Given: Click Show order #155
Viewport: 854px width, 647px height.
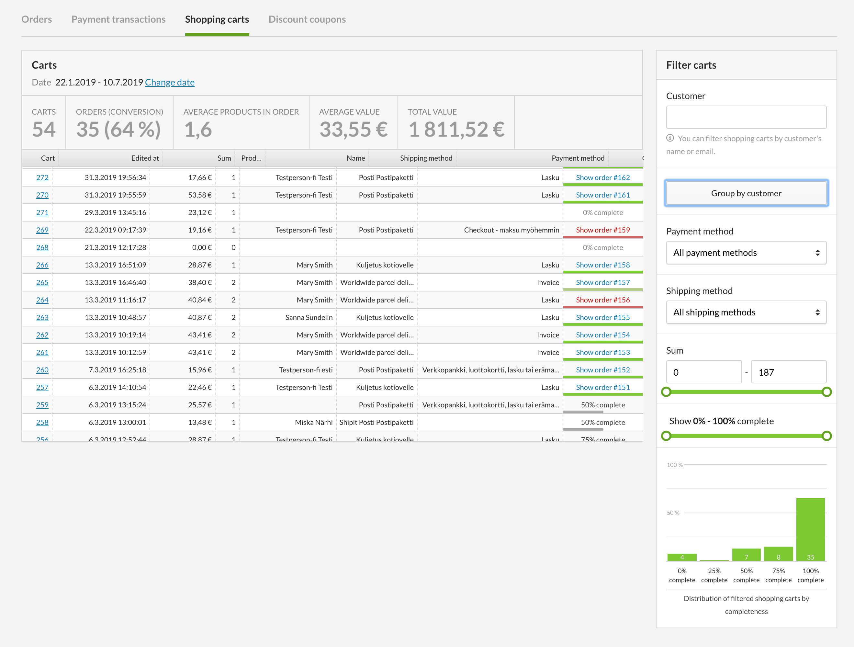Looking at the screenshot, I should [603, 317].
